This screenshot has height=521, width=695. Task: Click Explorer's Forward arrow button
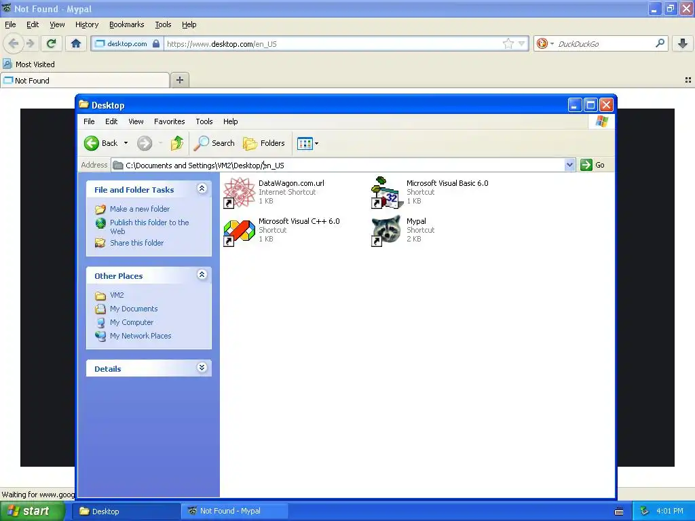[145, 143]
